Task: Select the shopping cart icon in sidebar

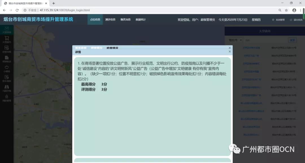Action: click(7, 39)
